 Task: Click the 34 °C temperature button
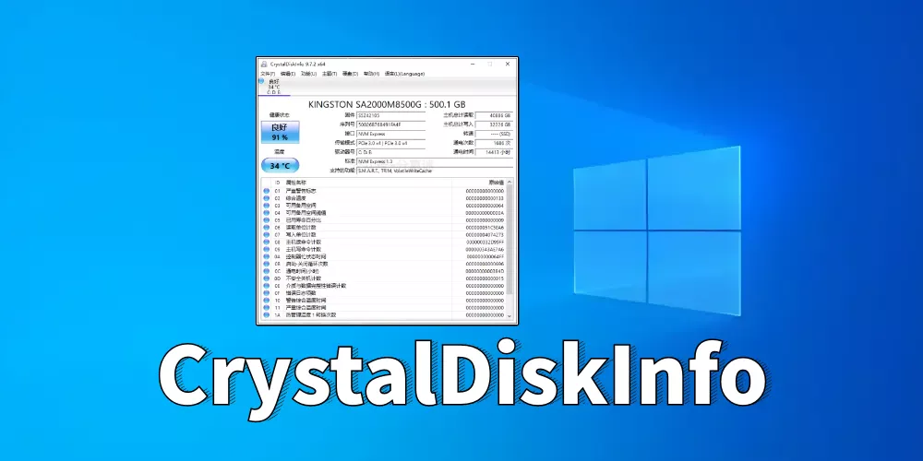[279, 166]
